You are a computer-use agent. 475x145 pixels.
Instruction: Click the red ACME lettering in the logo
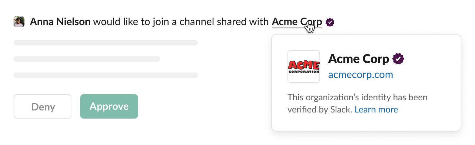[303, 64]
